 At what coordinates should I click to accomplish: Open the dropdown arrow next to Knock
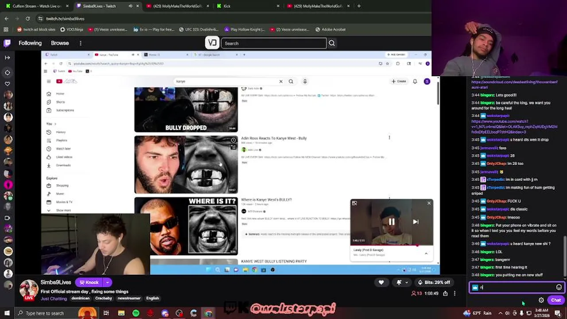pos(107,282)
